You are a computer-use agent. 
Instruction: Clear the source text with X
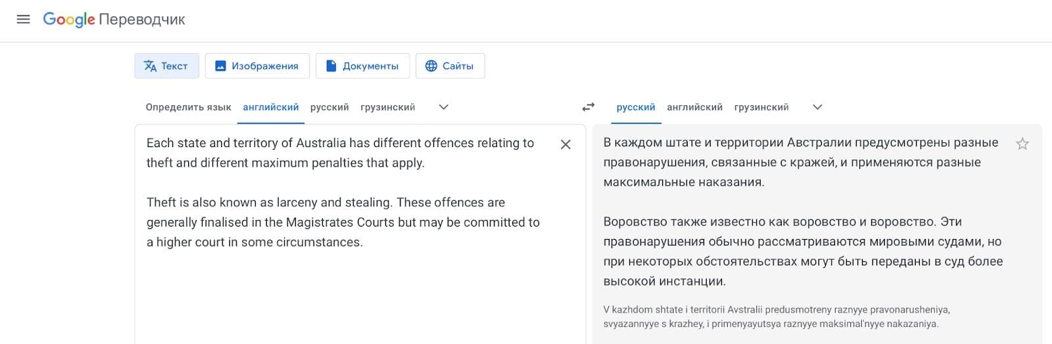coord(565,144)
